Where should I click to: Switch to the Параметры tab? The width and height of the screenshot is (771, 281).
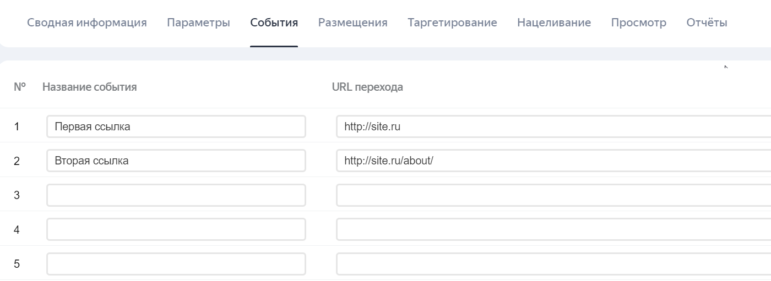click(198, 23)
